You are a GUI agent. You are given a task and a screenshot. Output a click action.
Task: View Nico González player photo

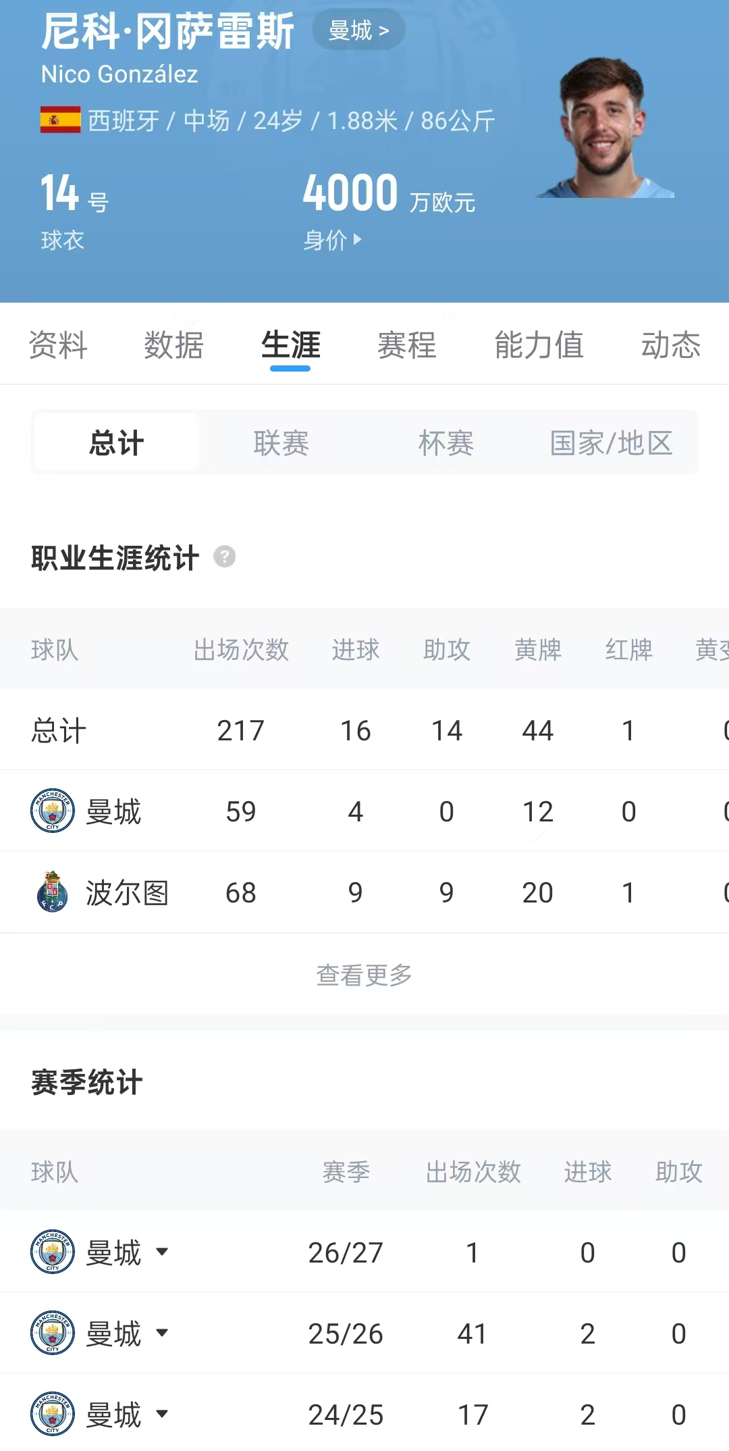tap(605, 128)
